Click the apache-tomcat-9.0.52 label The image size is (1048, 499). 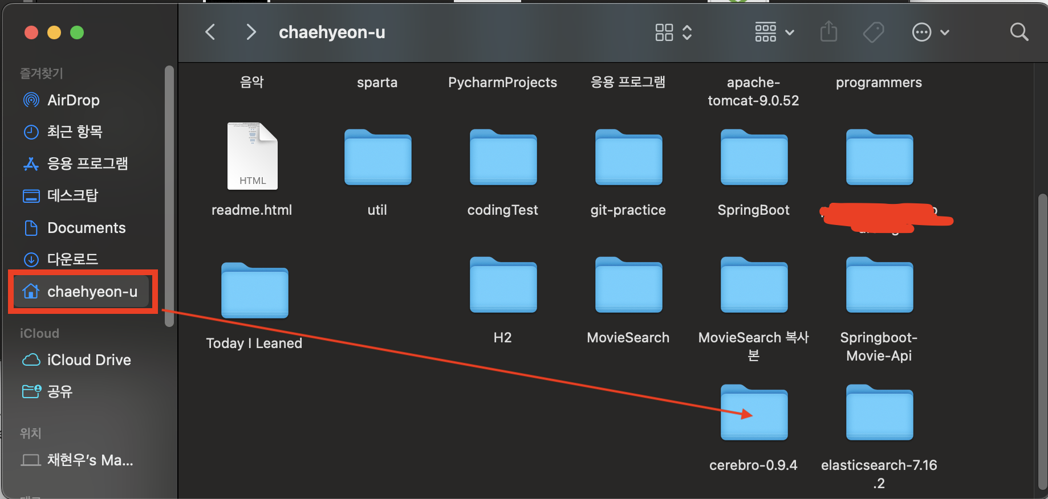[x=754, y=91]
